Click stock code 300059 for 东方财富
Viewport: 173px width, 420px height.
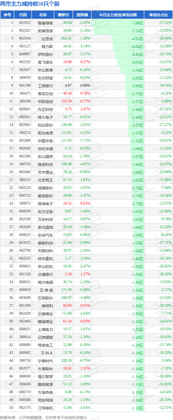(25, 78)
